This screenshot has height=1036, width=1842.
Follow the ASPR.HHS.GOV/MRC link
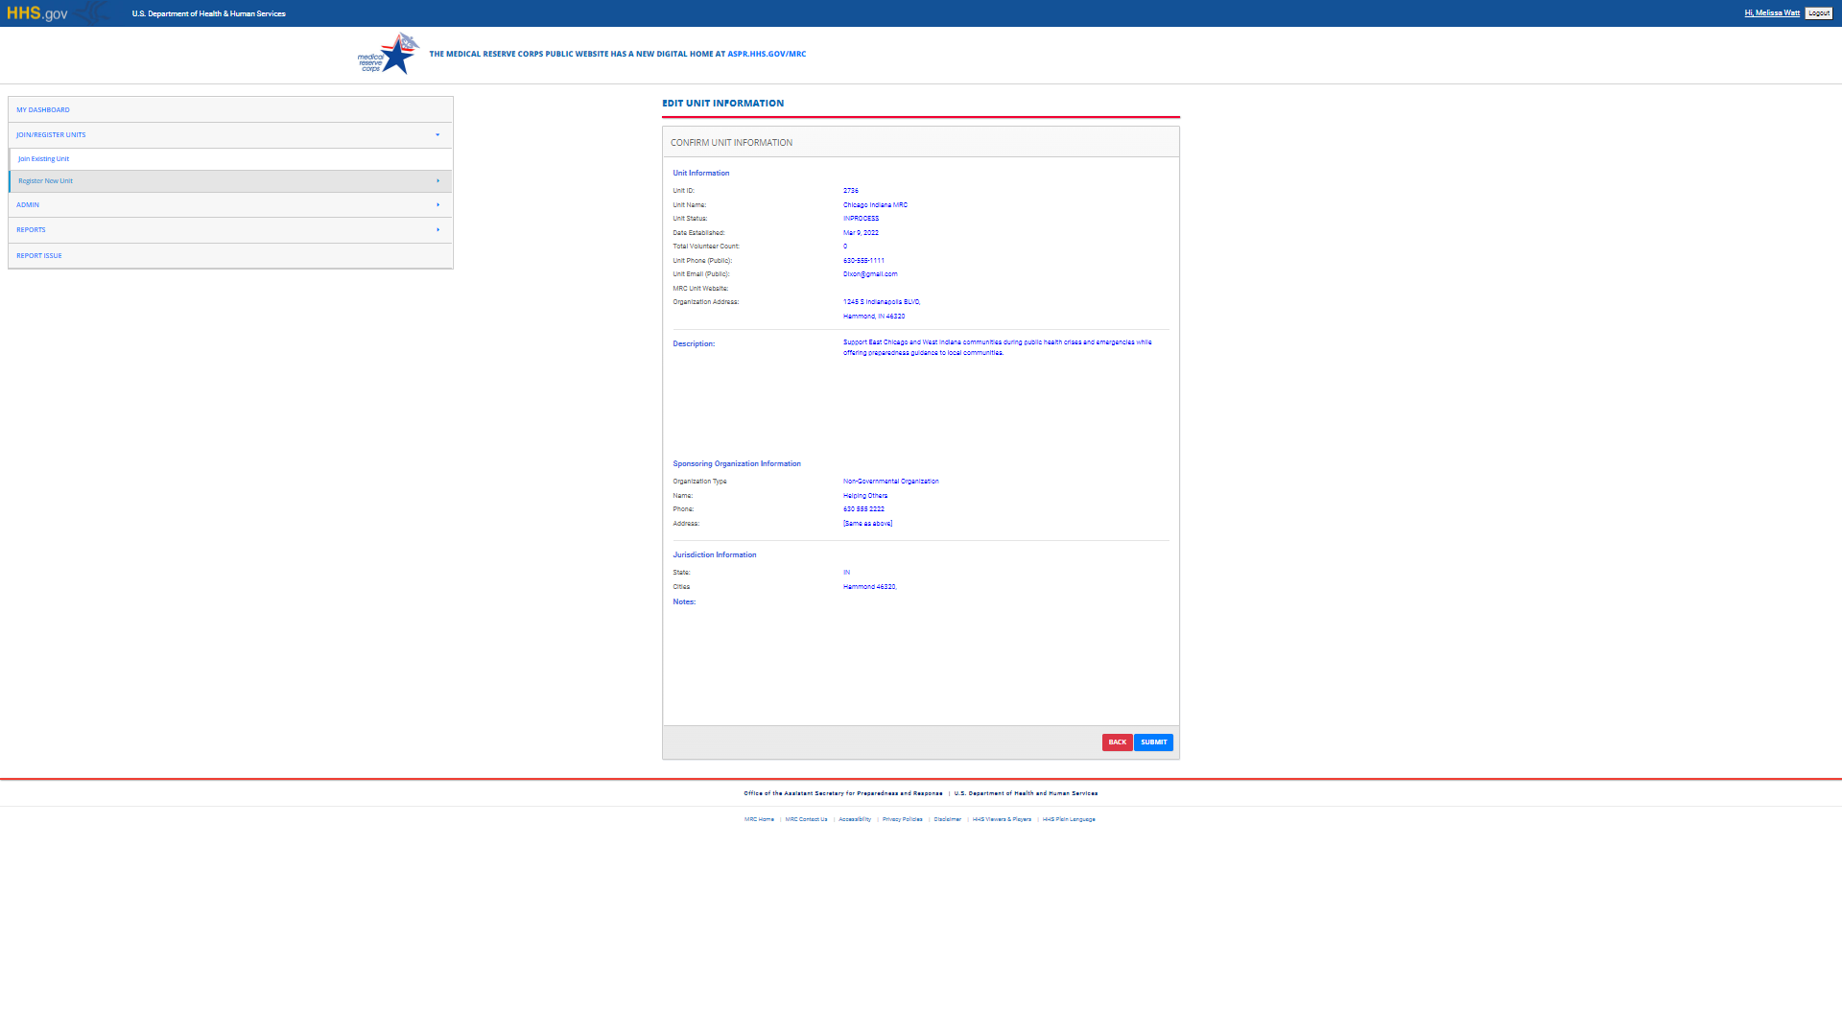click(766, 55)
